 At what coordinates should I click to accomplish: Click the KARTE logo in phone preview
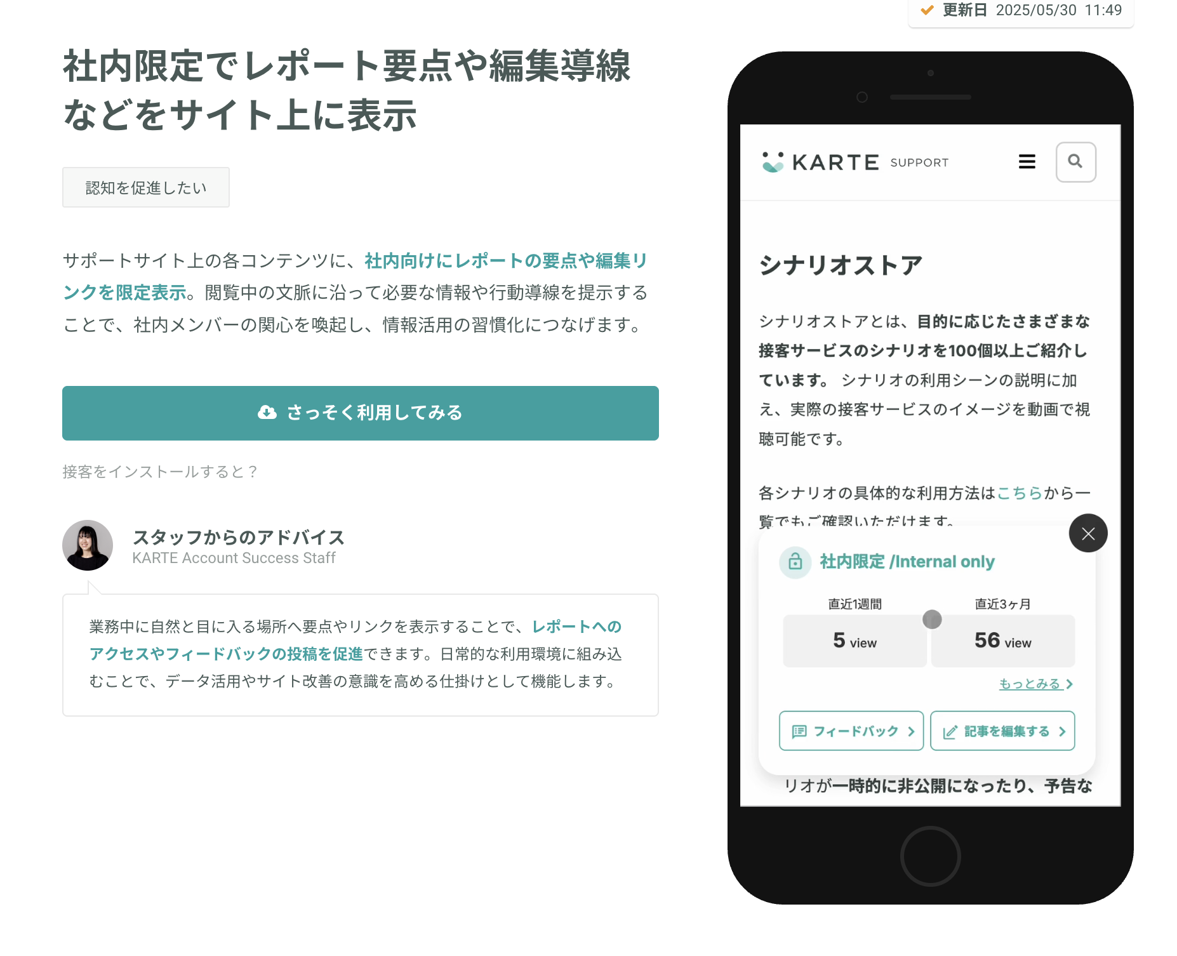coord(820,163)
